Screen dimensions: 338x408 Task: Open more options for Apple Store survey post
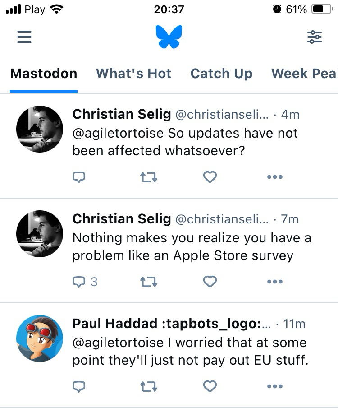pos(274,282)
